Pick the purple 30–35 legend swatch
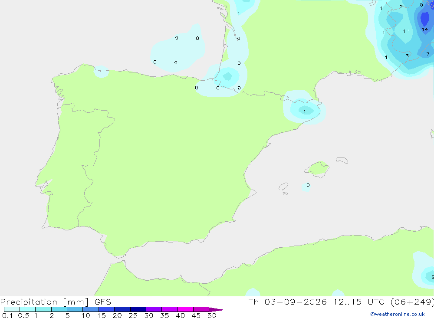The width and height of the screenshot is (434, 318). [x=154, y=309]
